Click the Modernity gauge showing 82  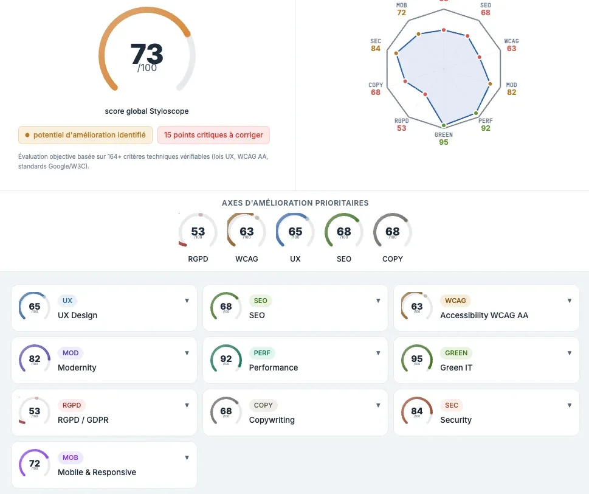[35, 360]
